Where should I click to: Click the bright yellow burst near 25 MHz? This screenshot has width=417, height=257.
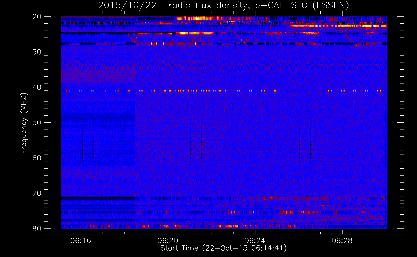195,33
